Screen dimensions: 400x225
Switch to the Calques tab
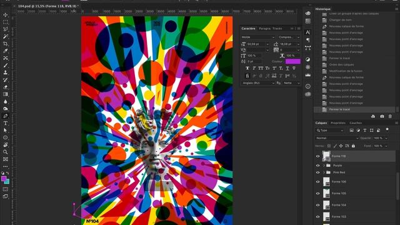(321, 123)
